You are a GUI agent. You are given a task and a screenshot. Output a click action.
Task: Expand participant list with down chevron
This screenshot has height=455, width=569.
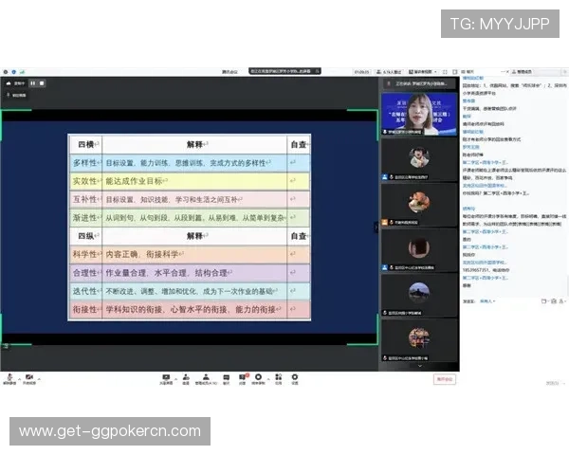pos(420,366)
